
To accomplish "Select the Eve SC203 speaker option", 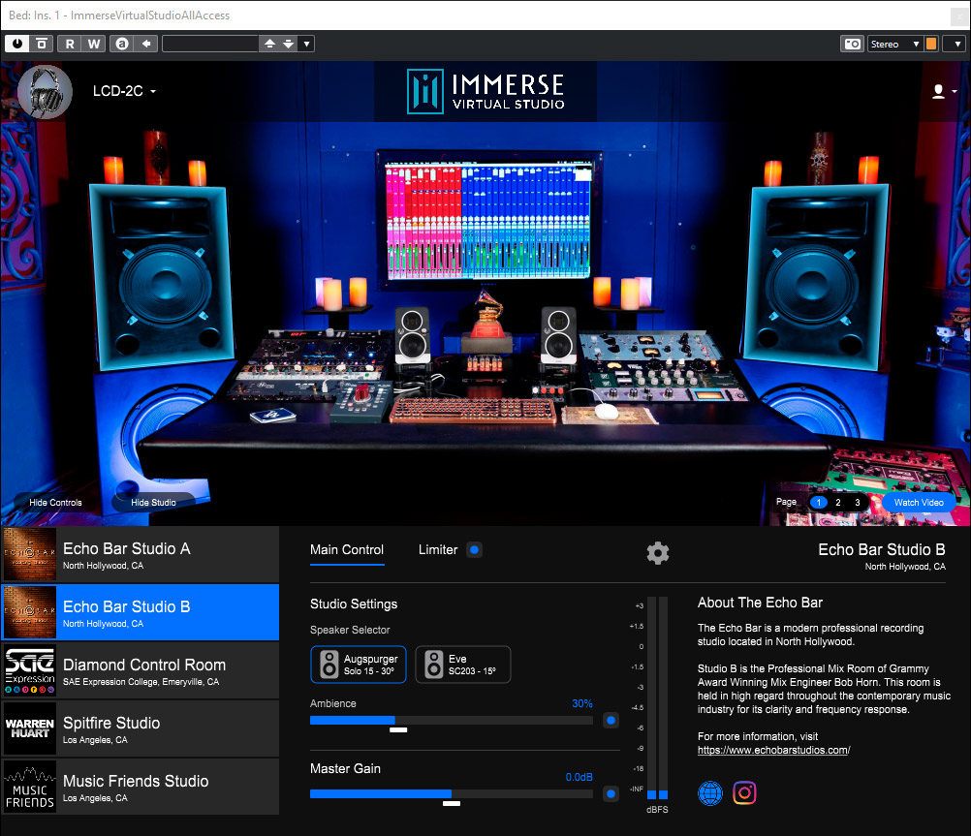I will [462, 665].
